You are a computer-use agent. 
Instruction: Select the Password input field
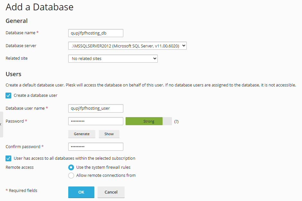96,121
